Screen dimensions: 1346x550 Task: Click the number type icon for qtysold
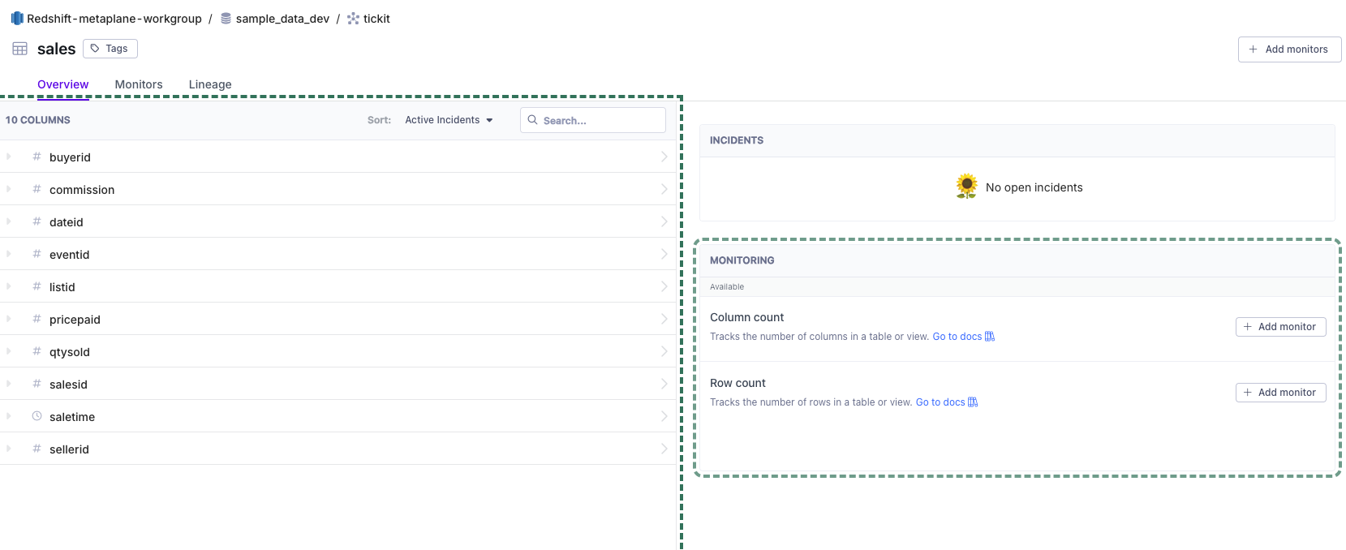[x=37, y=351]
